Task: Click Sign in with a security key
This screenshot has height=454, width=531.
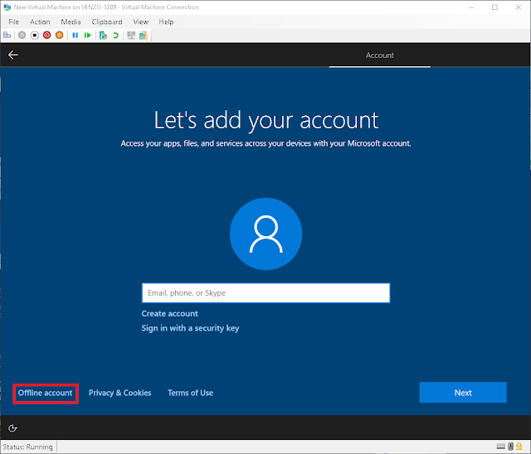Action: click(x=190, y=328)
